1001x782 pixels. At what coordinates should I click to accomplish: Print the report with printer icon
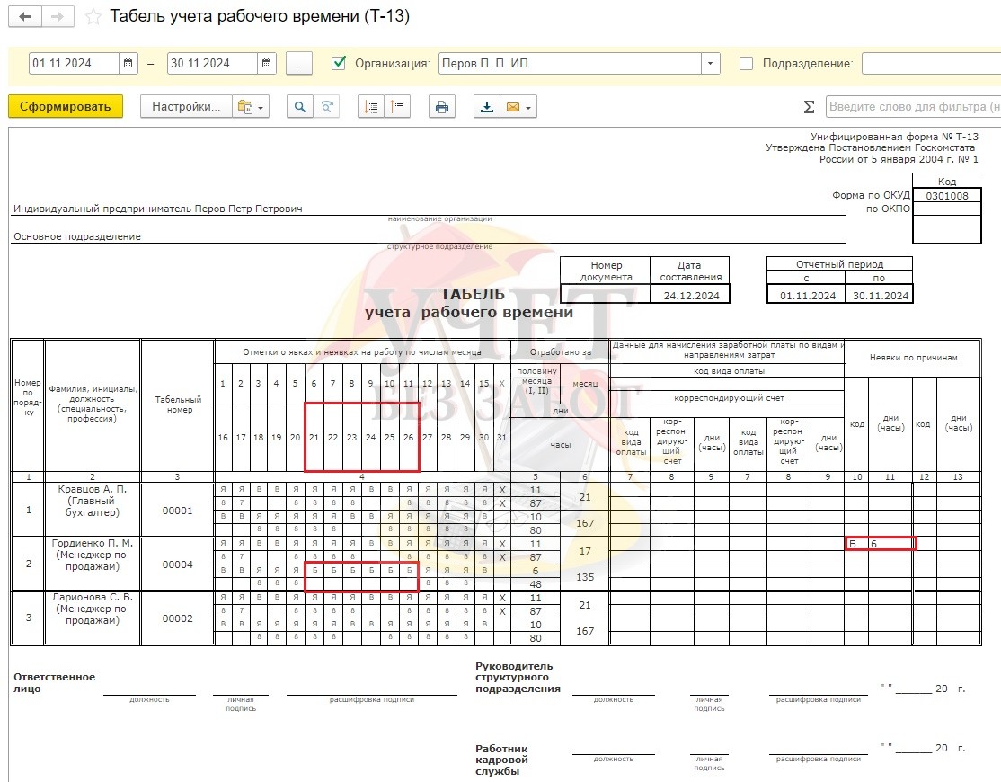click(442, 107)
